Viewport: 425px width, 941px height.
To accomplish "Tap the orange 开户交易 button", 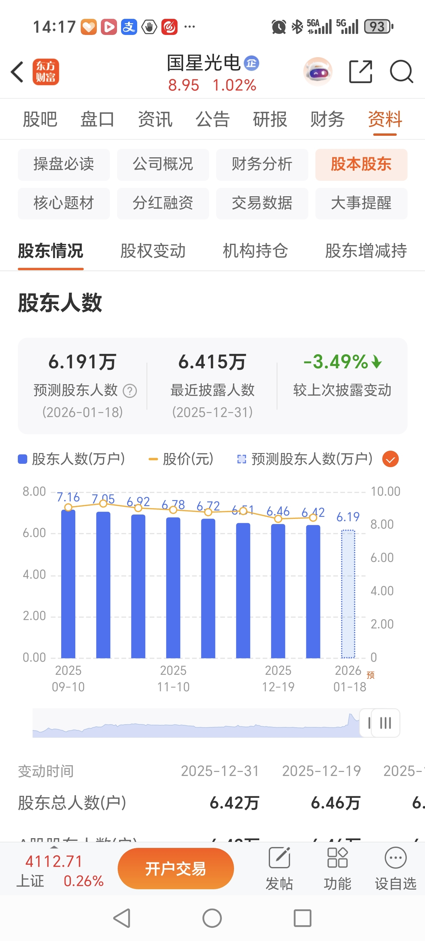I will tap(176, 868).
